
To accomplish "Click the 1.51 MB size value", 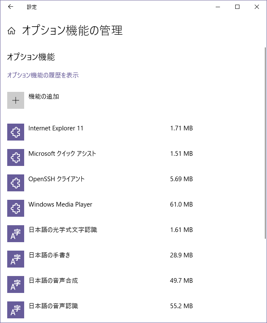I will tap(181, 154).
